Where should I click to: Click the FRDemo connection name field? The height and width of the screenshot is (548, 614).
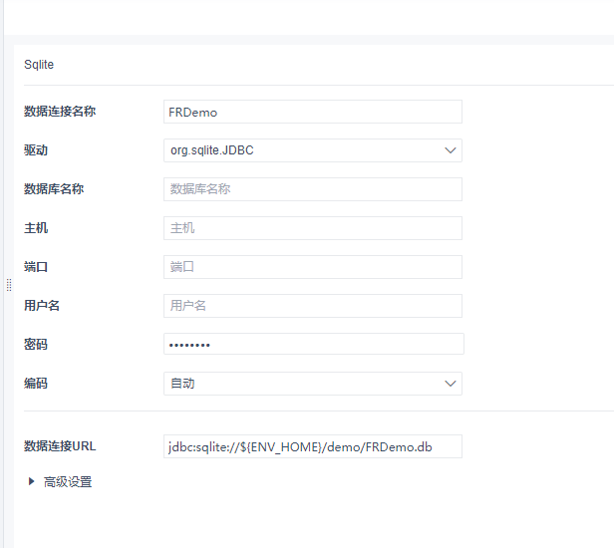313,112
